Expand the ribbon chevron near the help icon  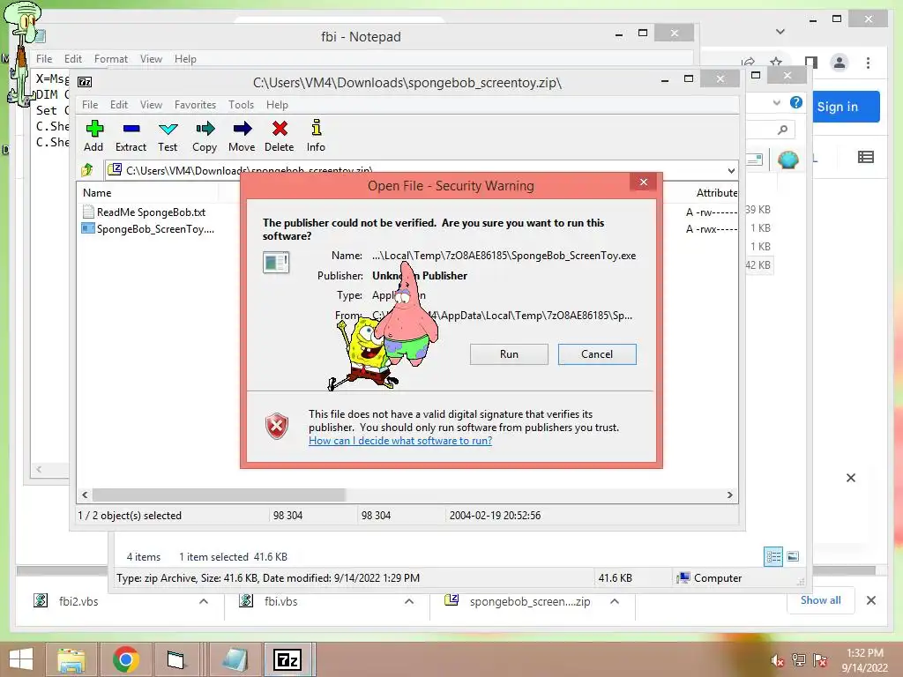point(777,102)
